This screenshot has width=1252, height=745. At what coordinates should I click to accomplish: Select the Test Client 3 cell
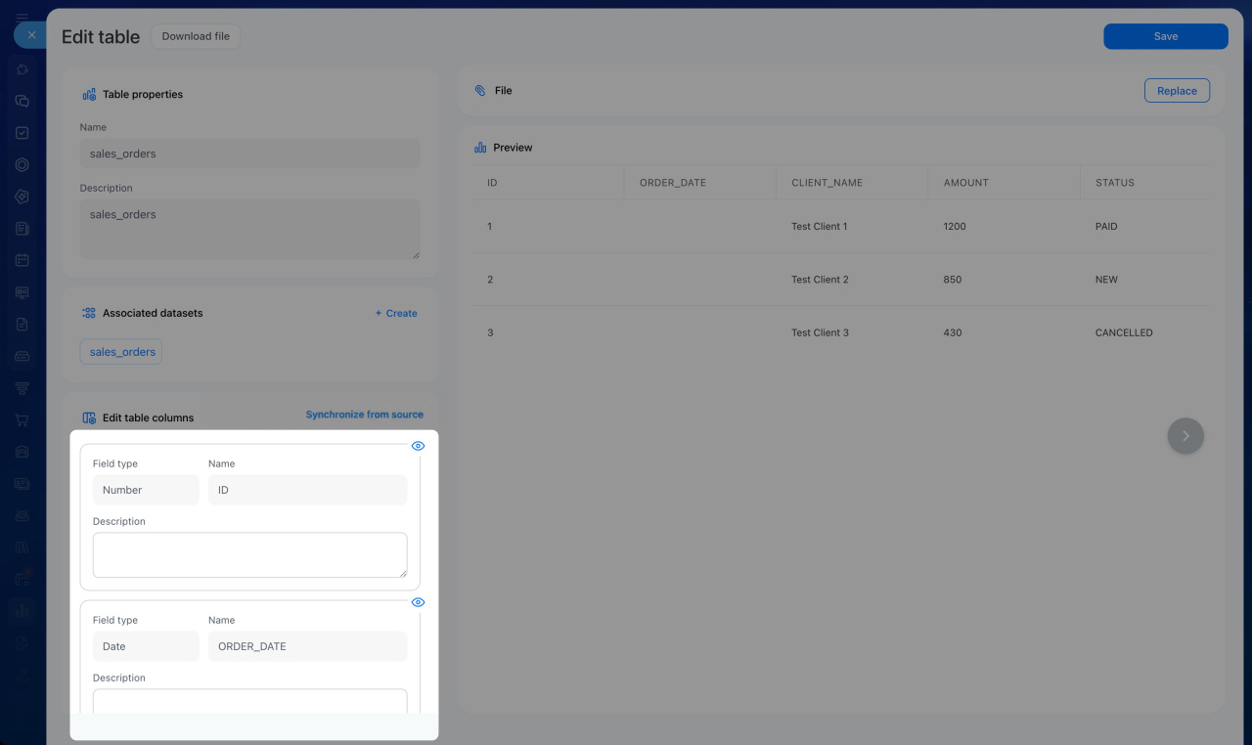tap(820, 332)
